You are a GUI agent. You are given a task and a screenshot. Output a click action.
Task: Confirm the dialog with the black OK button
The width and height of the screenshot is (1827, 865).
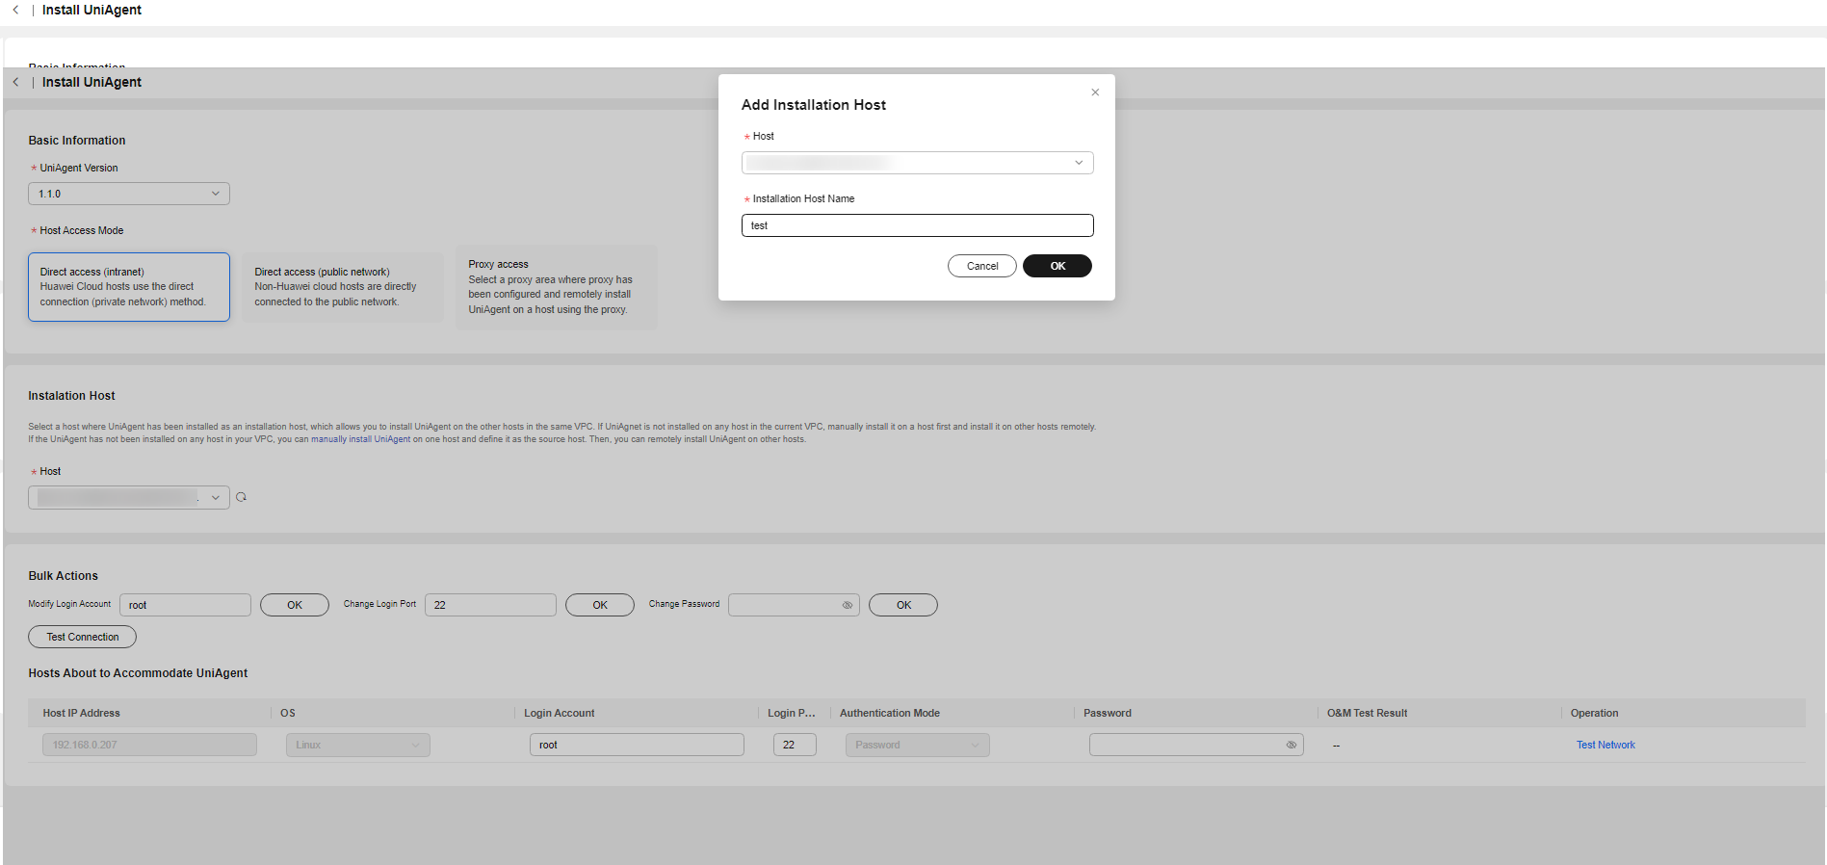coord(1057,266)
